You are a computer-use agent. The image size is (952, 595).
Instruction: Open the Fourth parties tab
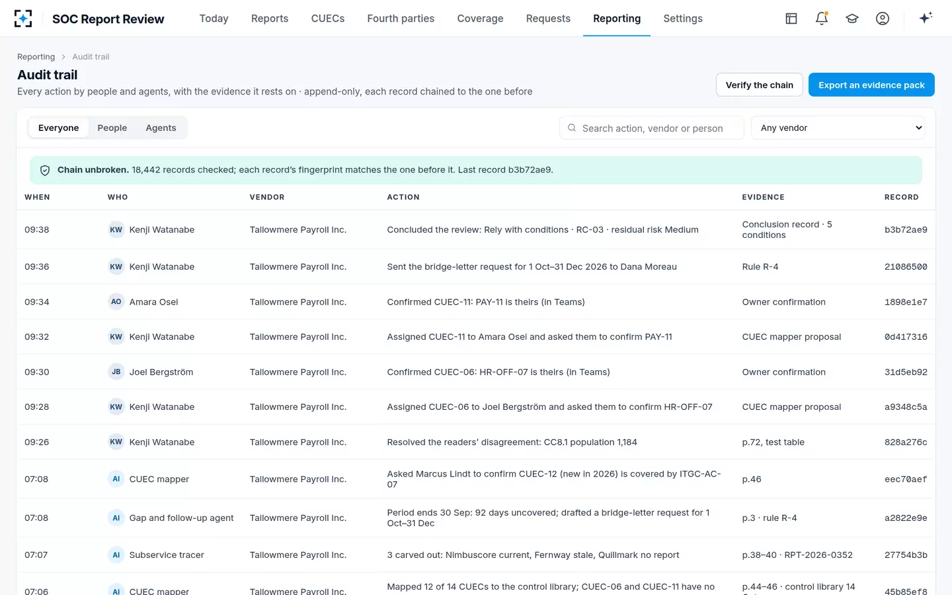tap(401, 19)
